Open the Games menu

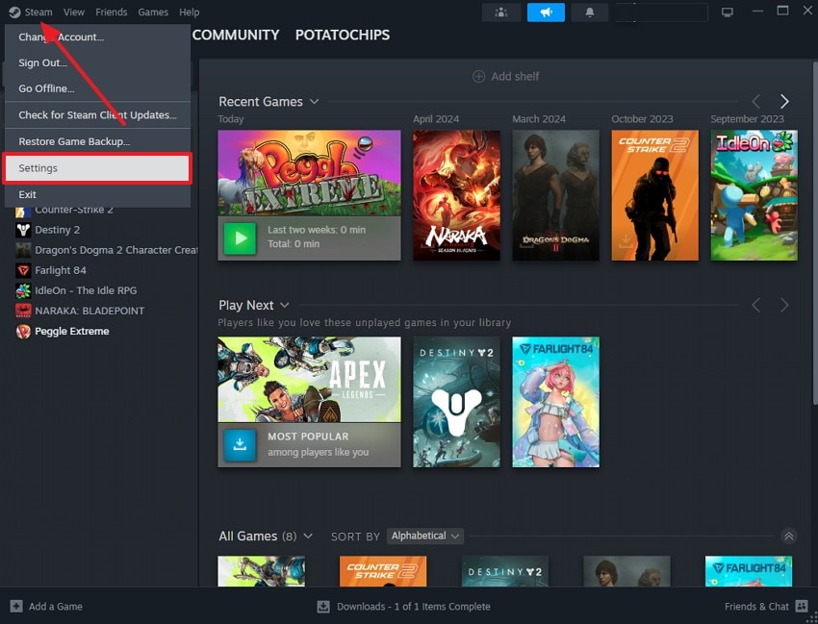tap(153, 12)
